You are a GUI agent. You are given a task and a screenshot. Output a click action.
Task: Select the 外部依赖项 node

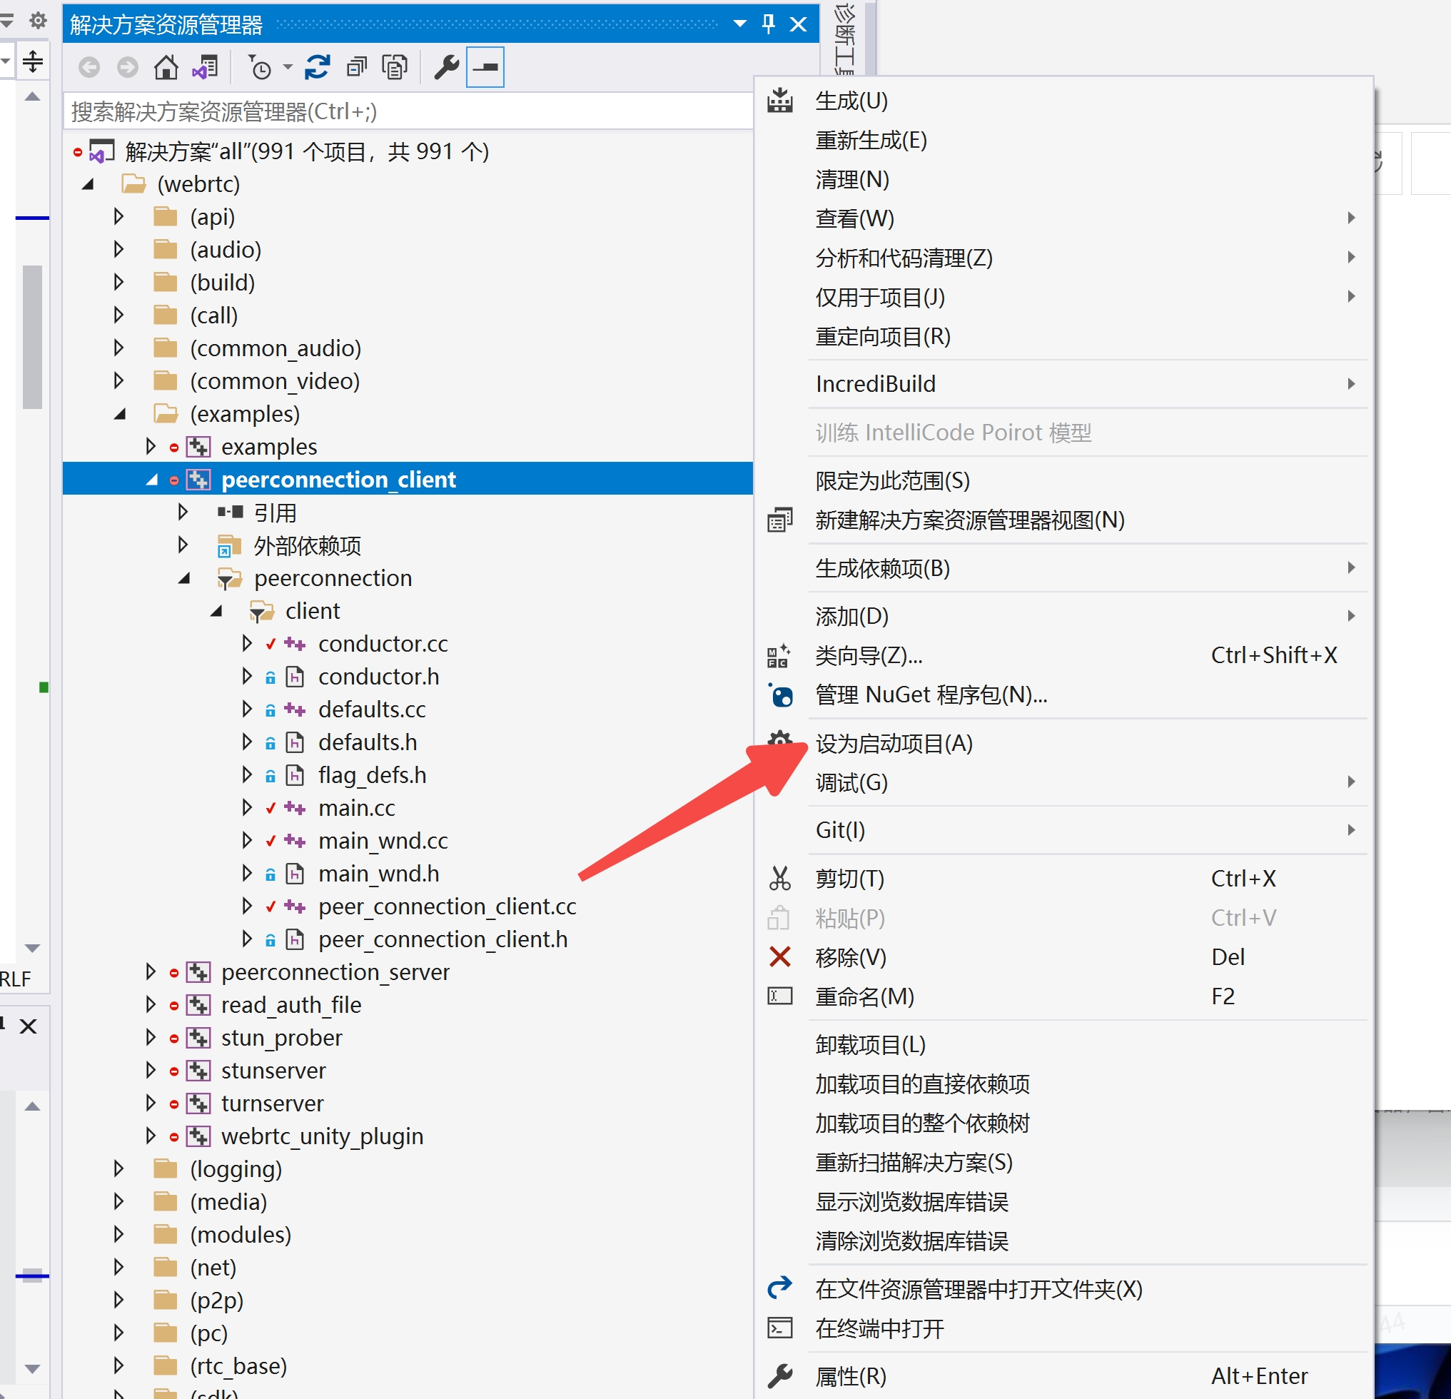[307, 545]
